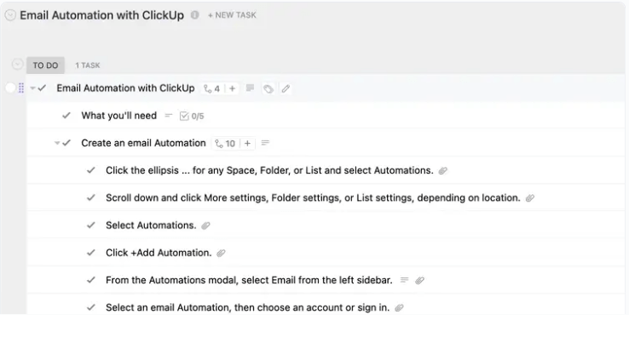Show description of Create an email Automation
Image resolution: width=629 pixels, height=343 pixels.
265,143
